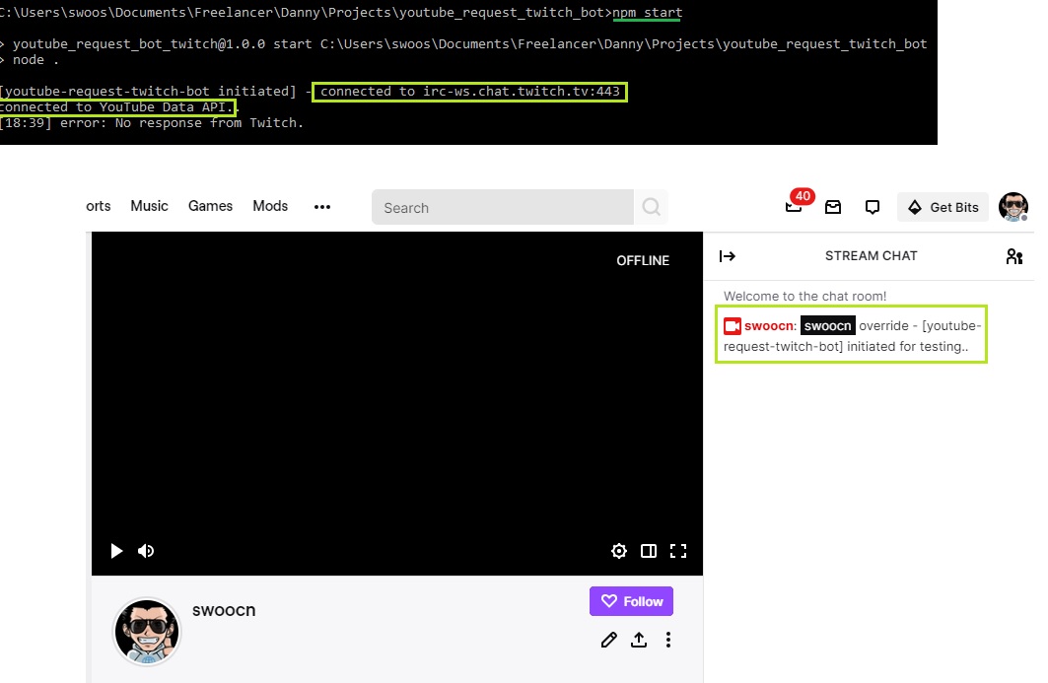Open the Prime loot notifications with 40 badge
1048x683 pixels.
(x=798, y=203)
